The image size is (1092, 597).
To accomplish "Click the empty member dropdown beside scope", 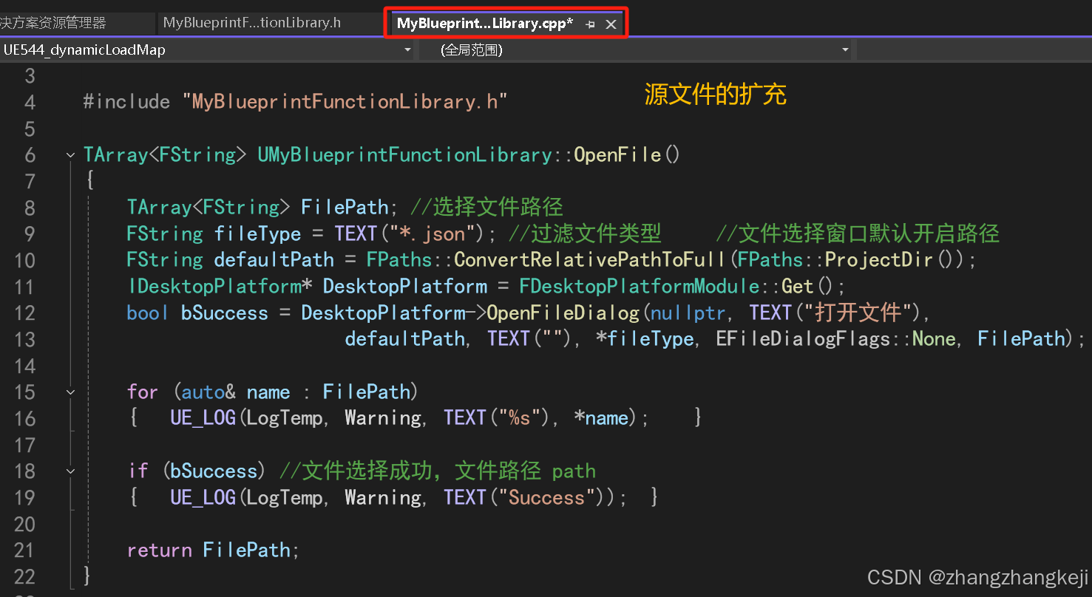I will click(x=974, y=50).
